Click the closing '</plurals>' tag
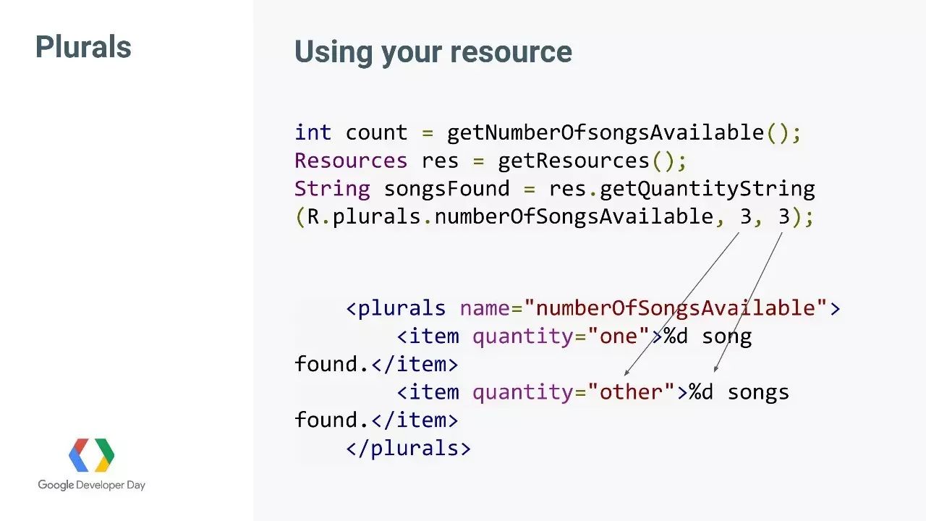The width and height of the screenshot is (926, 521). 408,449
